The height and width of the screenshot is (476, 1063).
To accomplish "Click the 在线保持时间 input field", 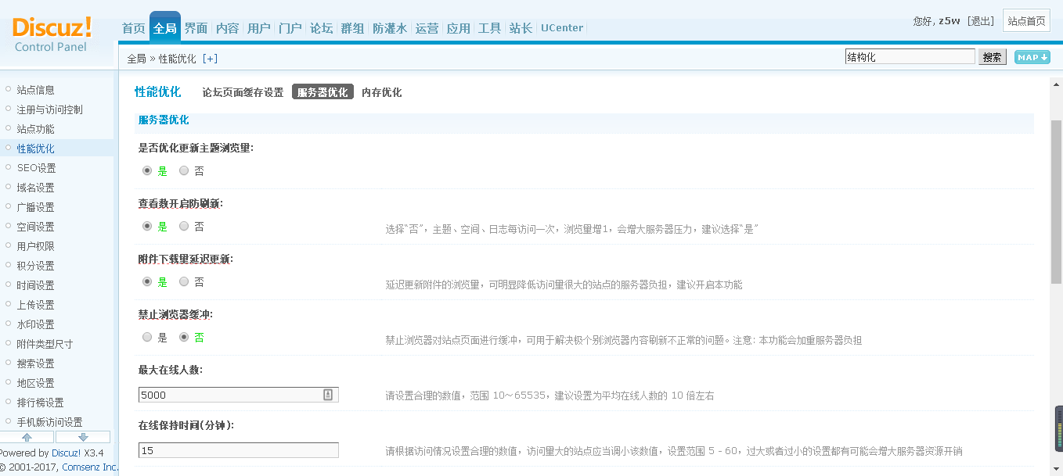I will point(238,450).
